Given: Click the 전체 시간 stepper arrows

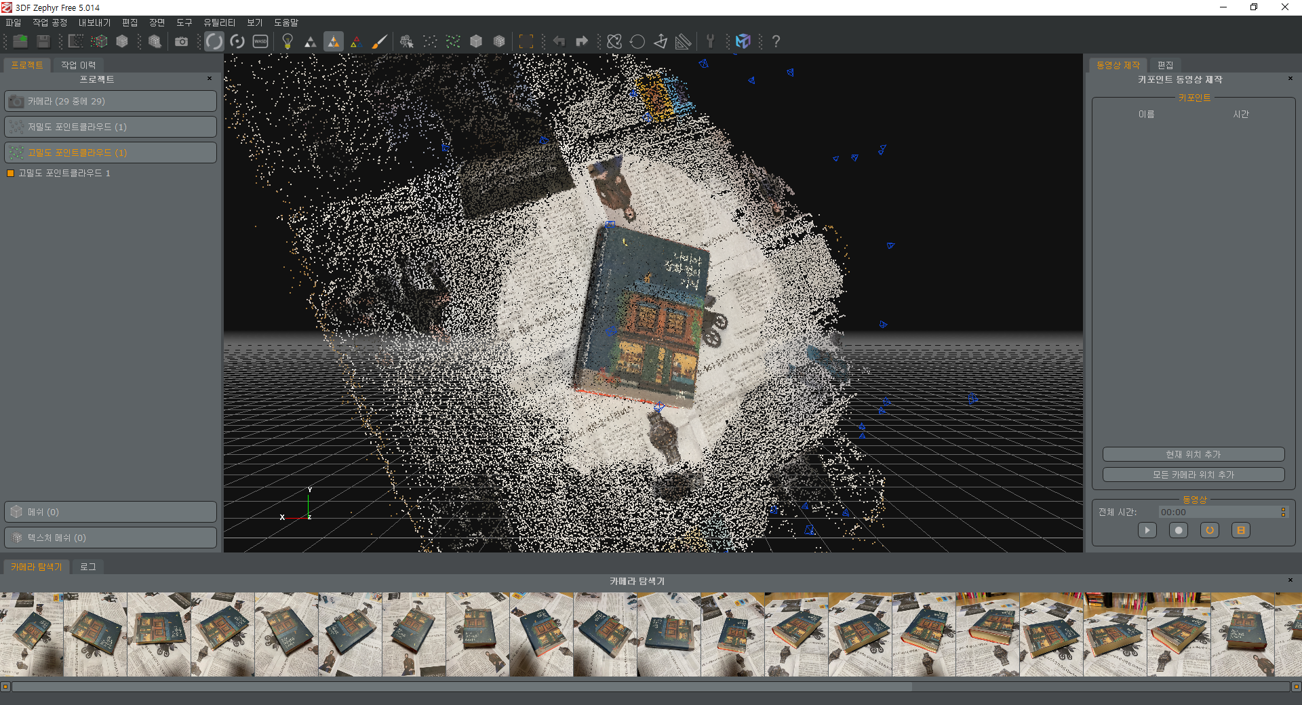Looking at the screenshot, I should (x=1283, y=512).
